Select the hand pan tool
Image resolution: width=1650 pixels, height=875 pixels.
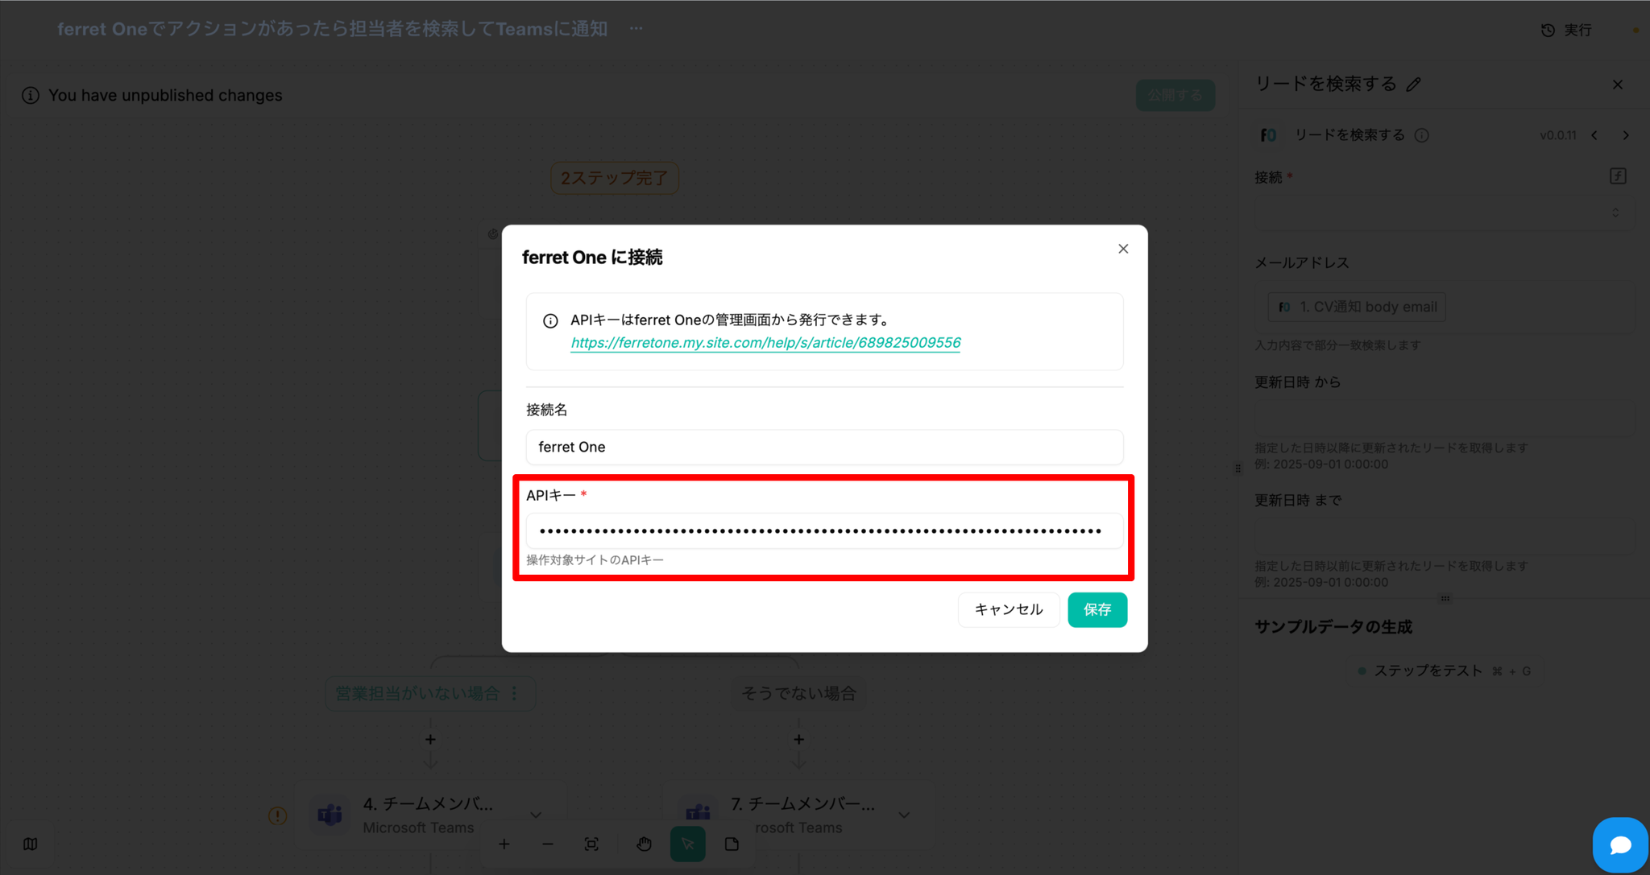tap(644, 844)
